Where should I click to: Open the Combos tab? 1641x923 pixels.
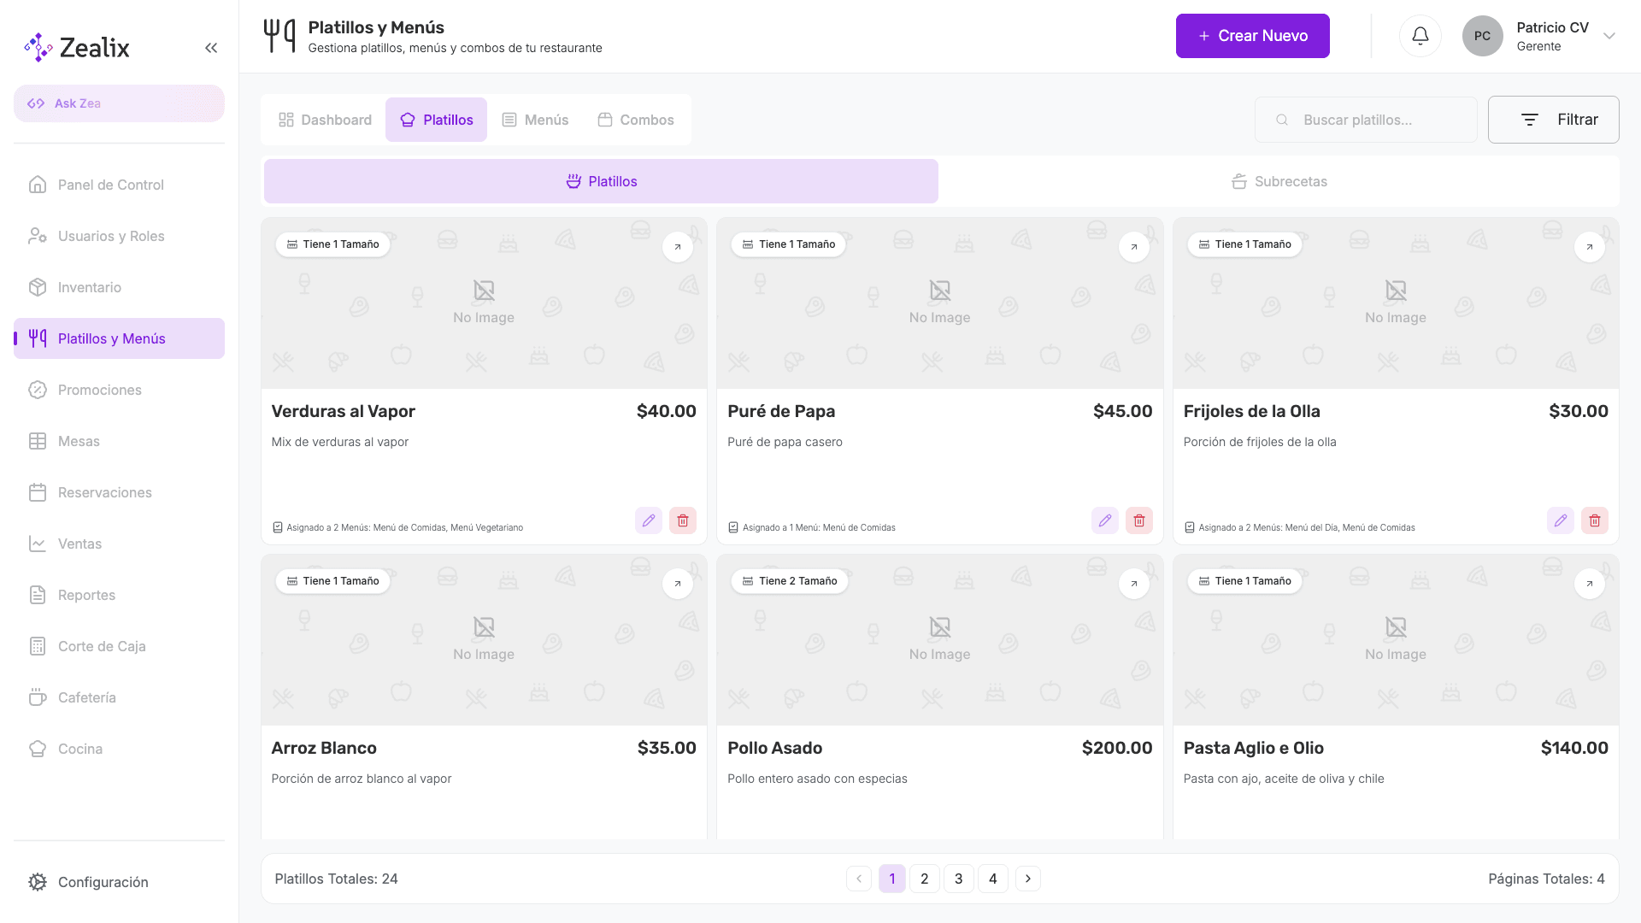coord(636,120)
